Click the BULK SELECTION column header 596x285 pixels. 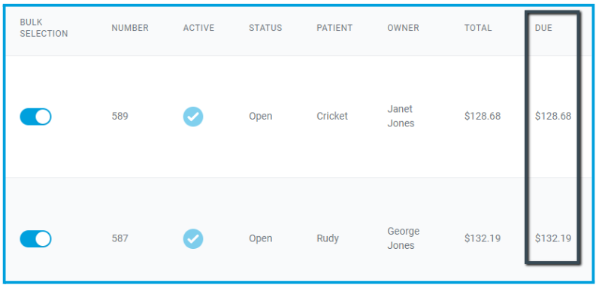pyautogui.click(x=44, y=28)
